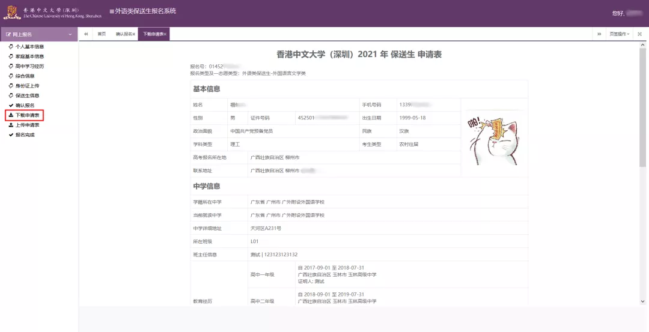The height and width of the screenshot is (332, 649).
Task: Open 身份证上传 sidebar item
Action: [x=27, y=86]
